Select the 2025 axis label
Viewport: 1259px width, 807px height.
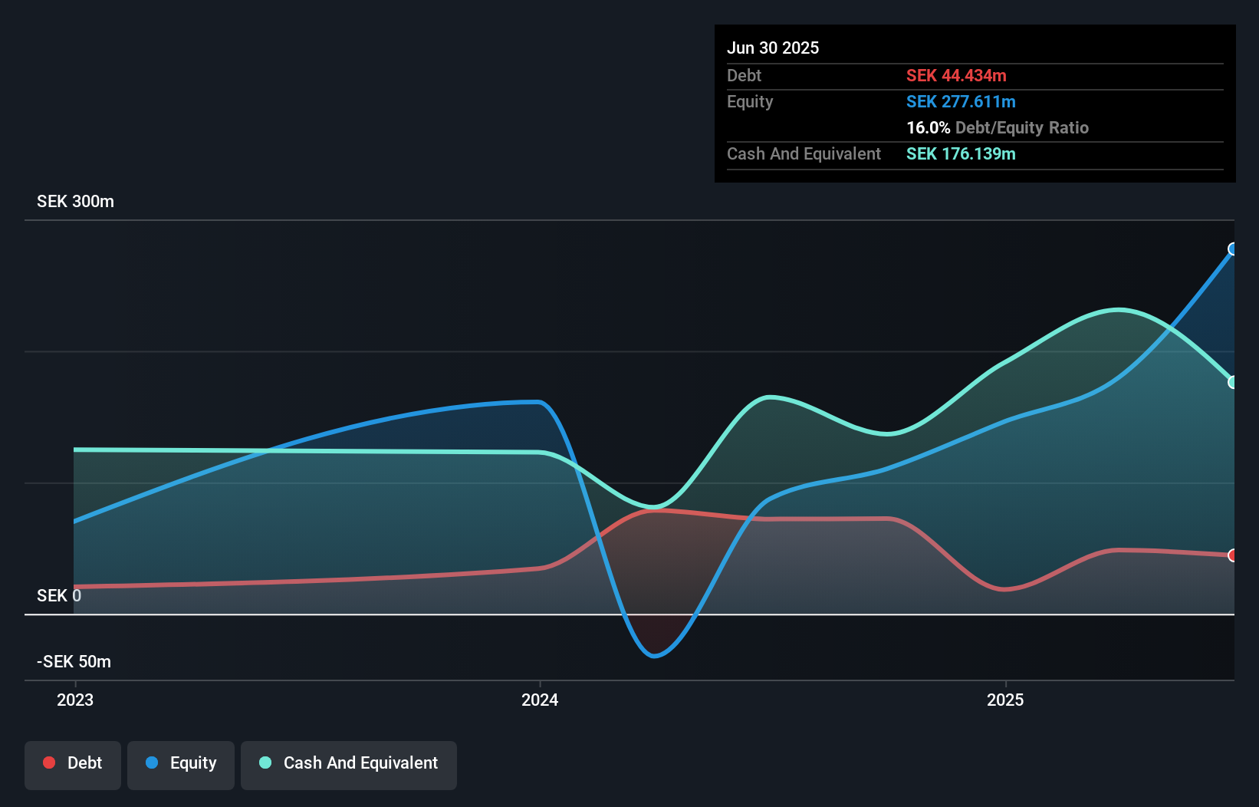coord(1005,700)
